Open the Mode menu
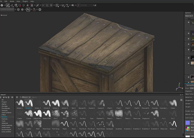194x138 pixels. pyautogui.click(x=12, y=1)
